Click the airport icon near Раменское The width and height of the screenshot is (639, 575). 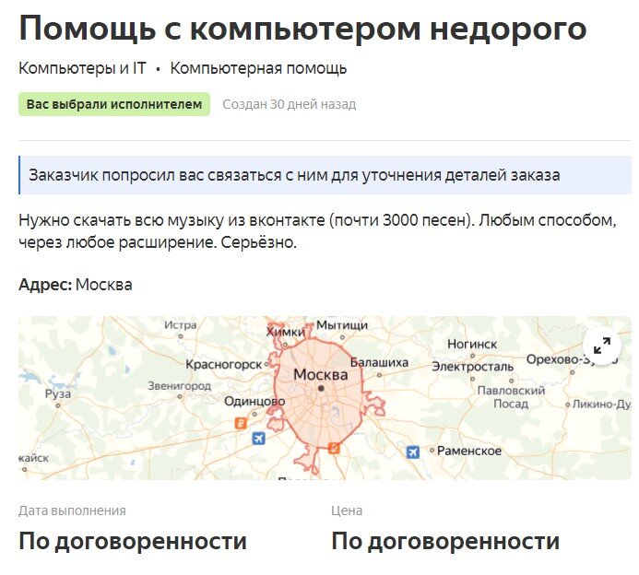coord(413,452)
